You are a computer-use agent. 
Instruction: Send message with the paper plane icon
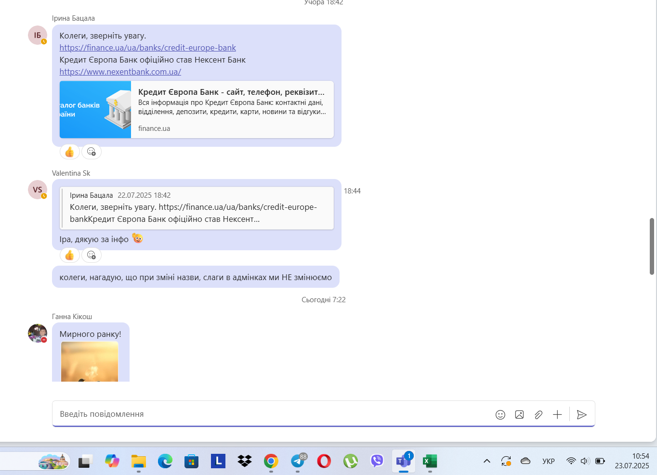coord(582,415)
